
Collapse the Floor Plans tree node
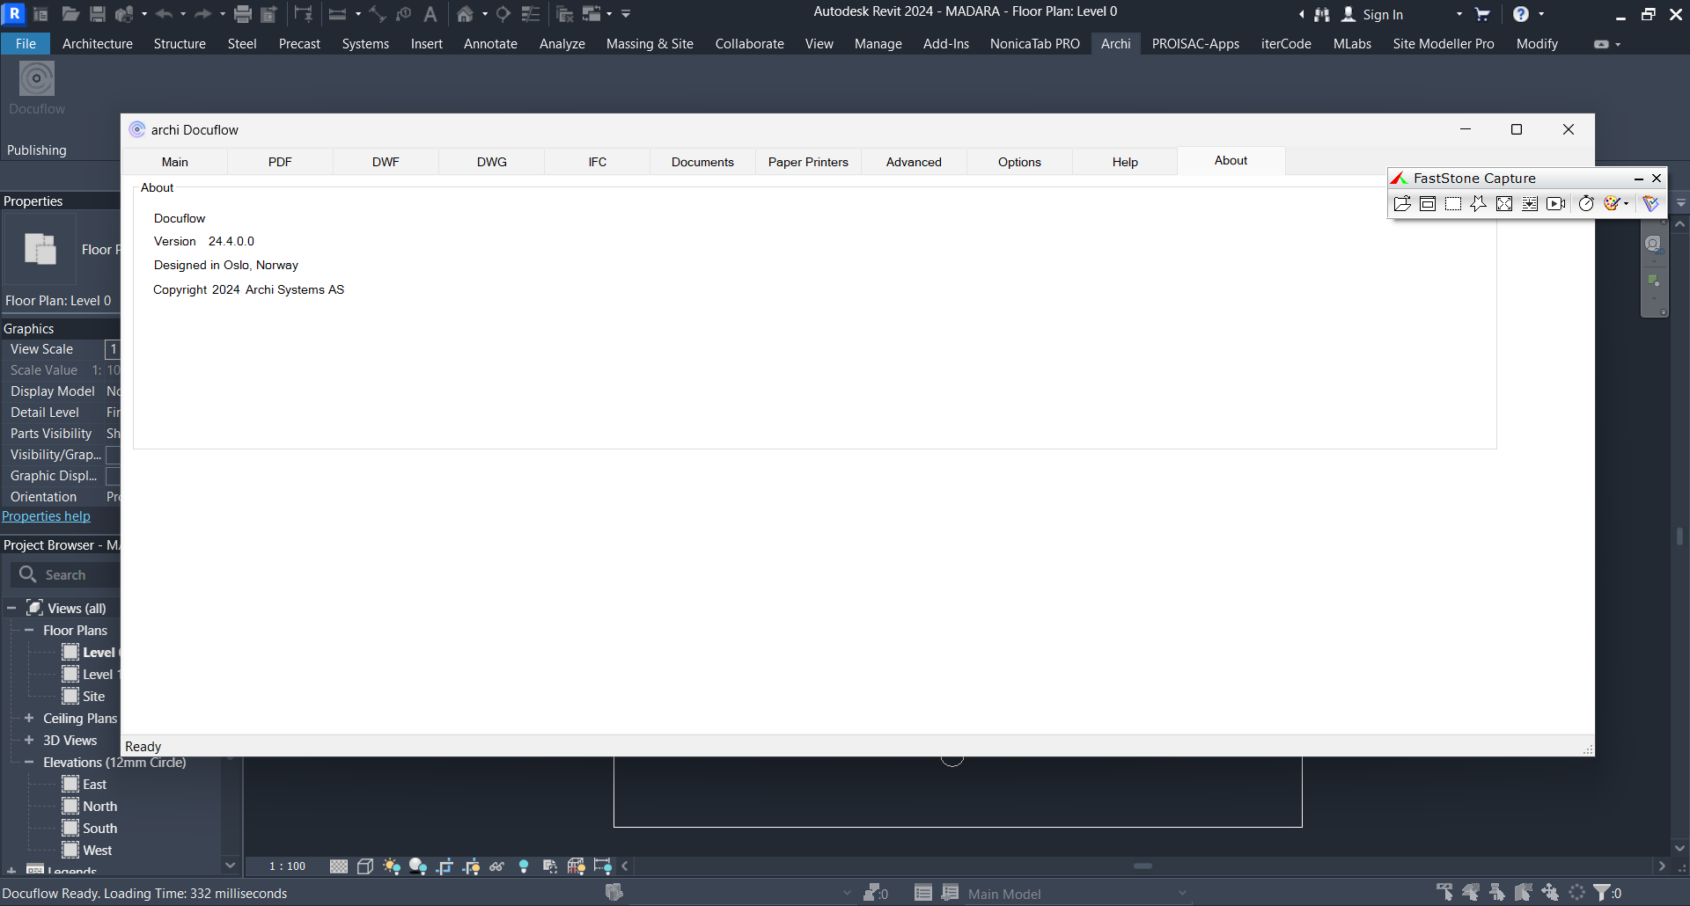coord(29,630)
